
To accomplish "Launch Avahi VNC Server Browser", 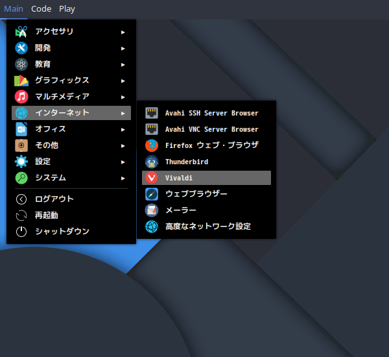I will click(x=206, y=129).
